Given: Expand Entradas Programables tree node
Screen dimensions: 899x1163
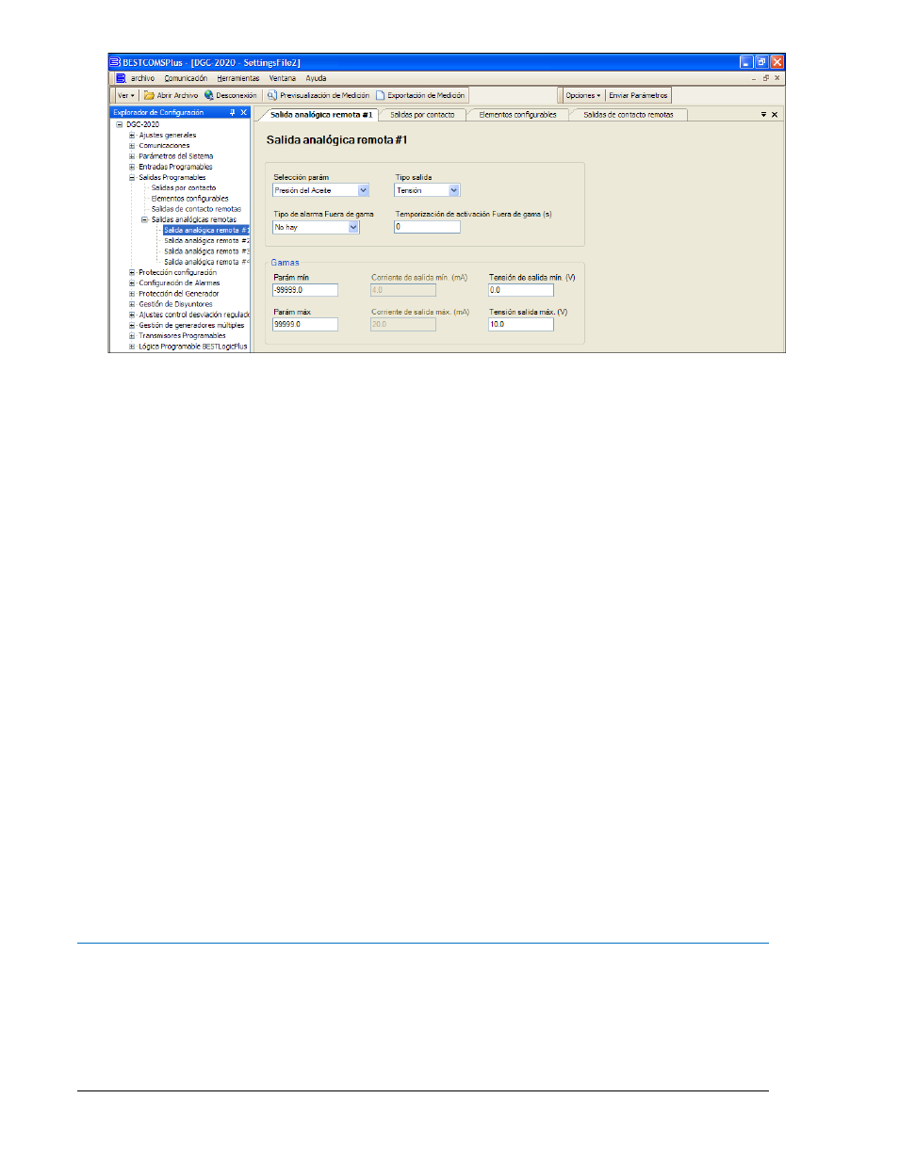Looking at the screenshot, I should point(132,167).
